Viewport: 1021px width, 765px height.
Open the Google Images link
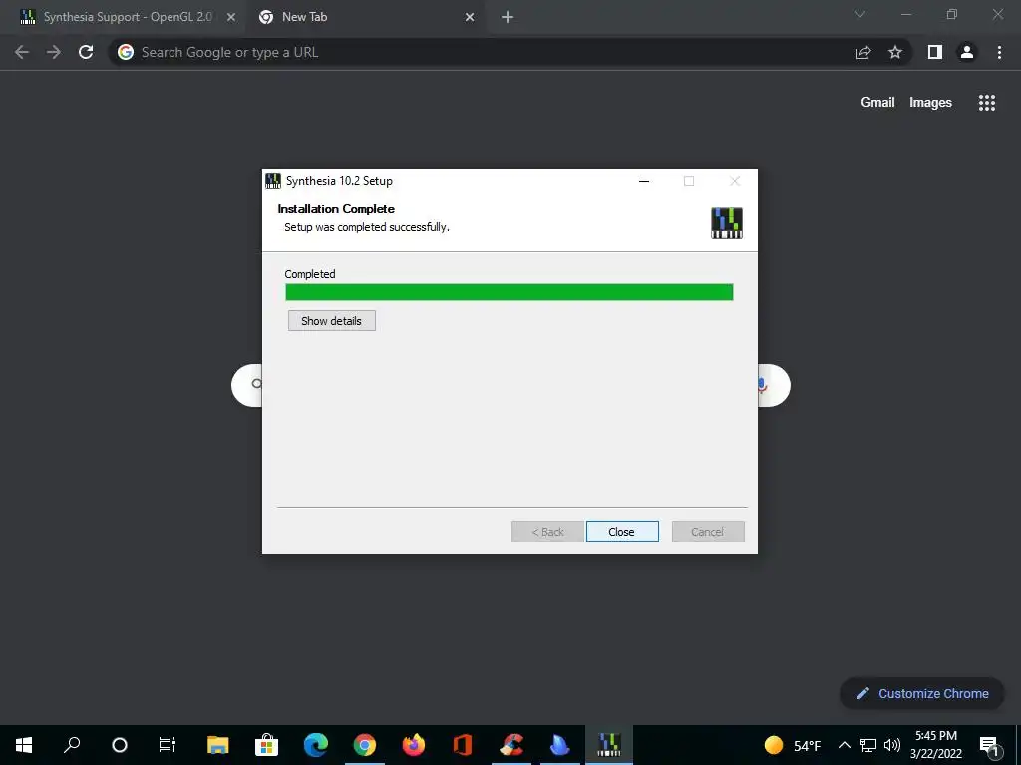pyautogui.click(x=930, y=103)
